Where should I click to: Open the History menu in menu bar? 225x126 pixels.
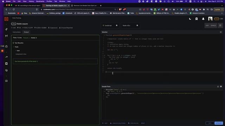(x=31, y=1)
